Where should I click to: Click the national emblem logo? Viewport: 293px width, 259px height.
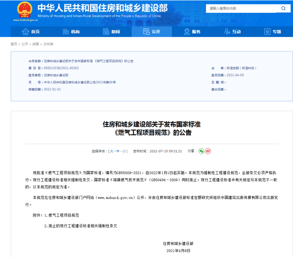(x=25, y=10)
